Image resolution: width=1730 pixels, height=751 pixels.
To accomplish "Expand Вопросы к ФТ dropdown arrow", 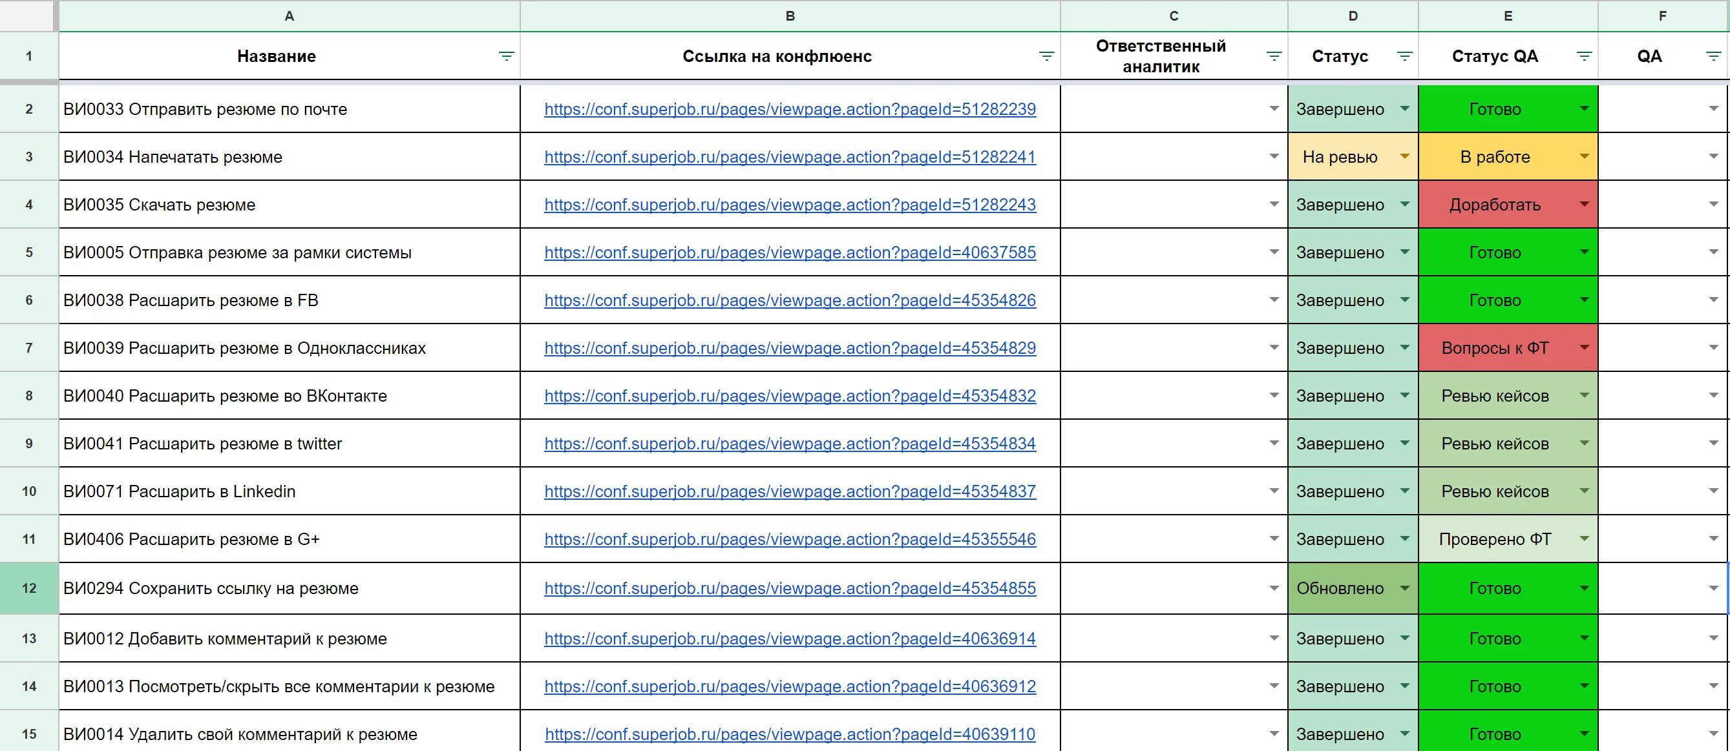I will pos(1584,347).
